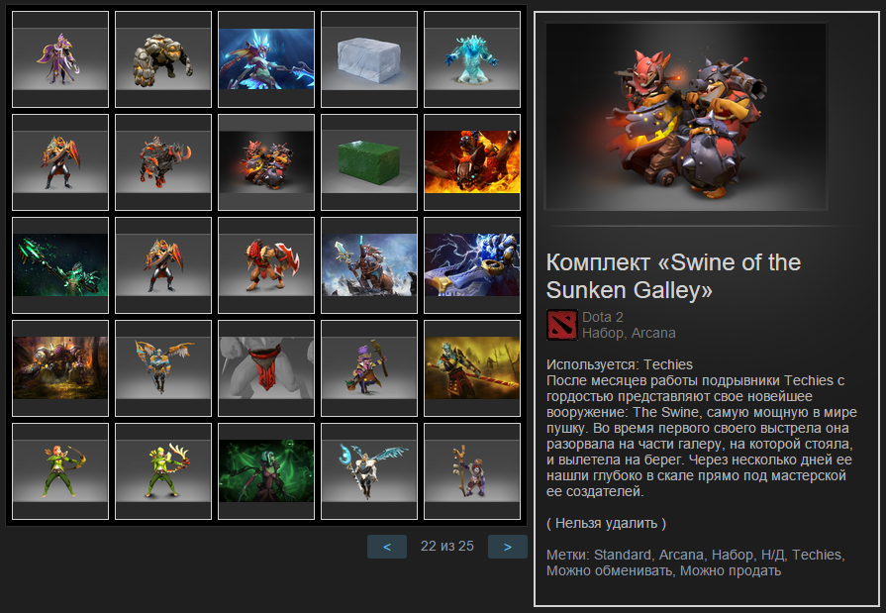Select the warrior with red axes item
Viewport: 886px width, 613px height.
(x=266, y=265)
